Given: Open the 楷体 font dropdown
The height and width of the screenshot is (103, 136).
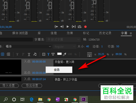Looking at the screenshot, I should click(x=28, y=46).
